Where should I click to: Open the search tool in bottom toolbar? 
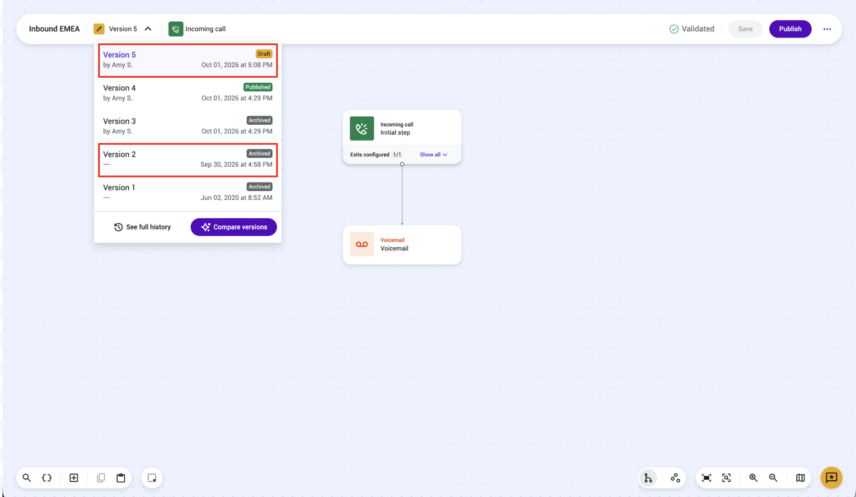[x=27, y=478]
